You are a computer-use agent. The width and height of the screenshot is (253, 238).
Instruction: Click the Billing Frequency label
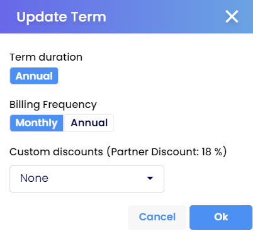coord(53,105)
